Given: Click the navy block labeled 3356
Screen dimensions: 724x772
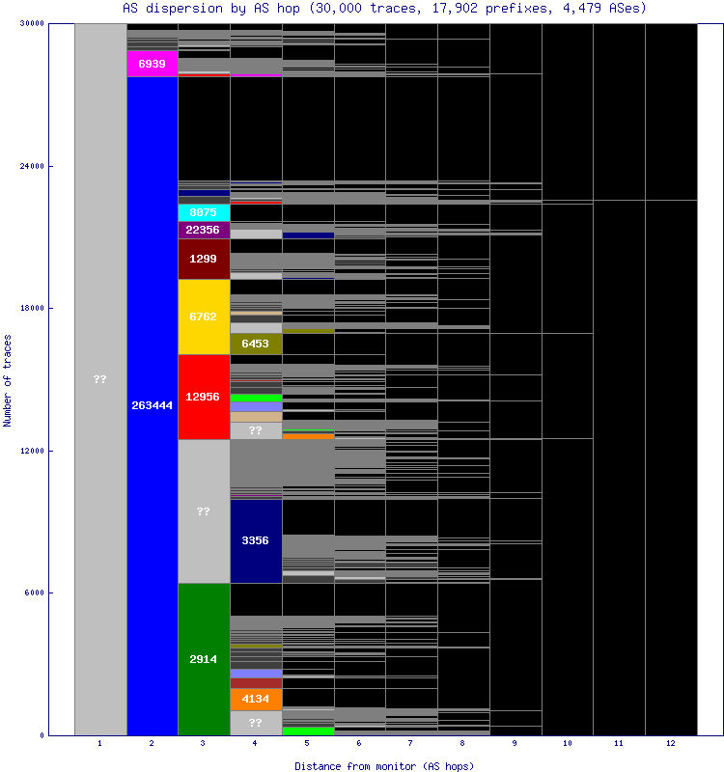Looking at the screenshot, I should (x=256, y=541).
